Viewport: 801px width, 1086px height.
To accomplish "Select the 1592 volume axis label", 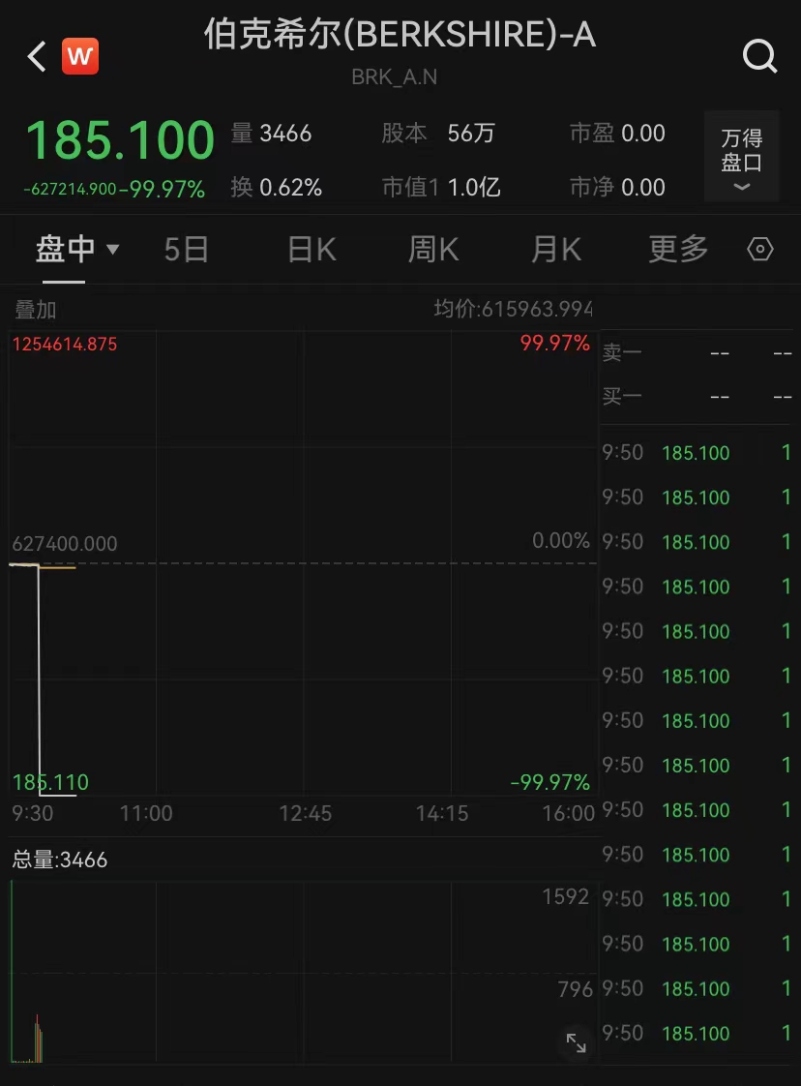I will 565,897.
